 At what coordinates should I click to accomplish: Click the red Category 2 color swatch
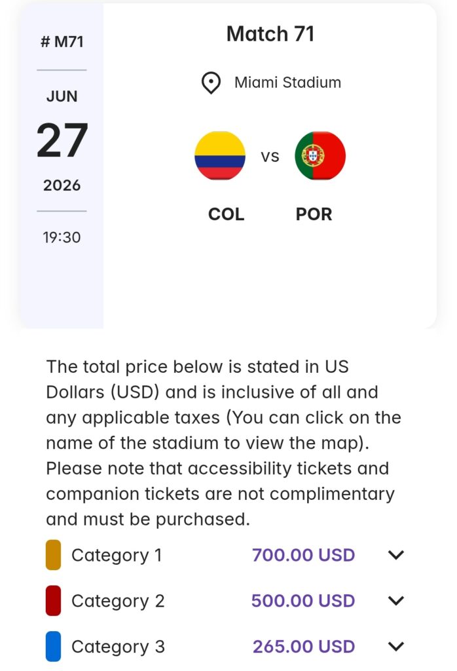53,601
